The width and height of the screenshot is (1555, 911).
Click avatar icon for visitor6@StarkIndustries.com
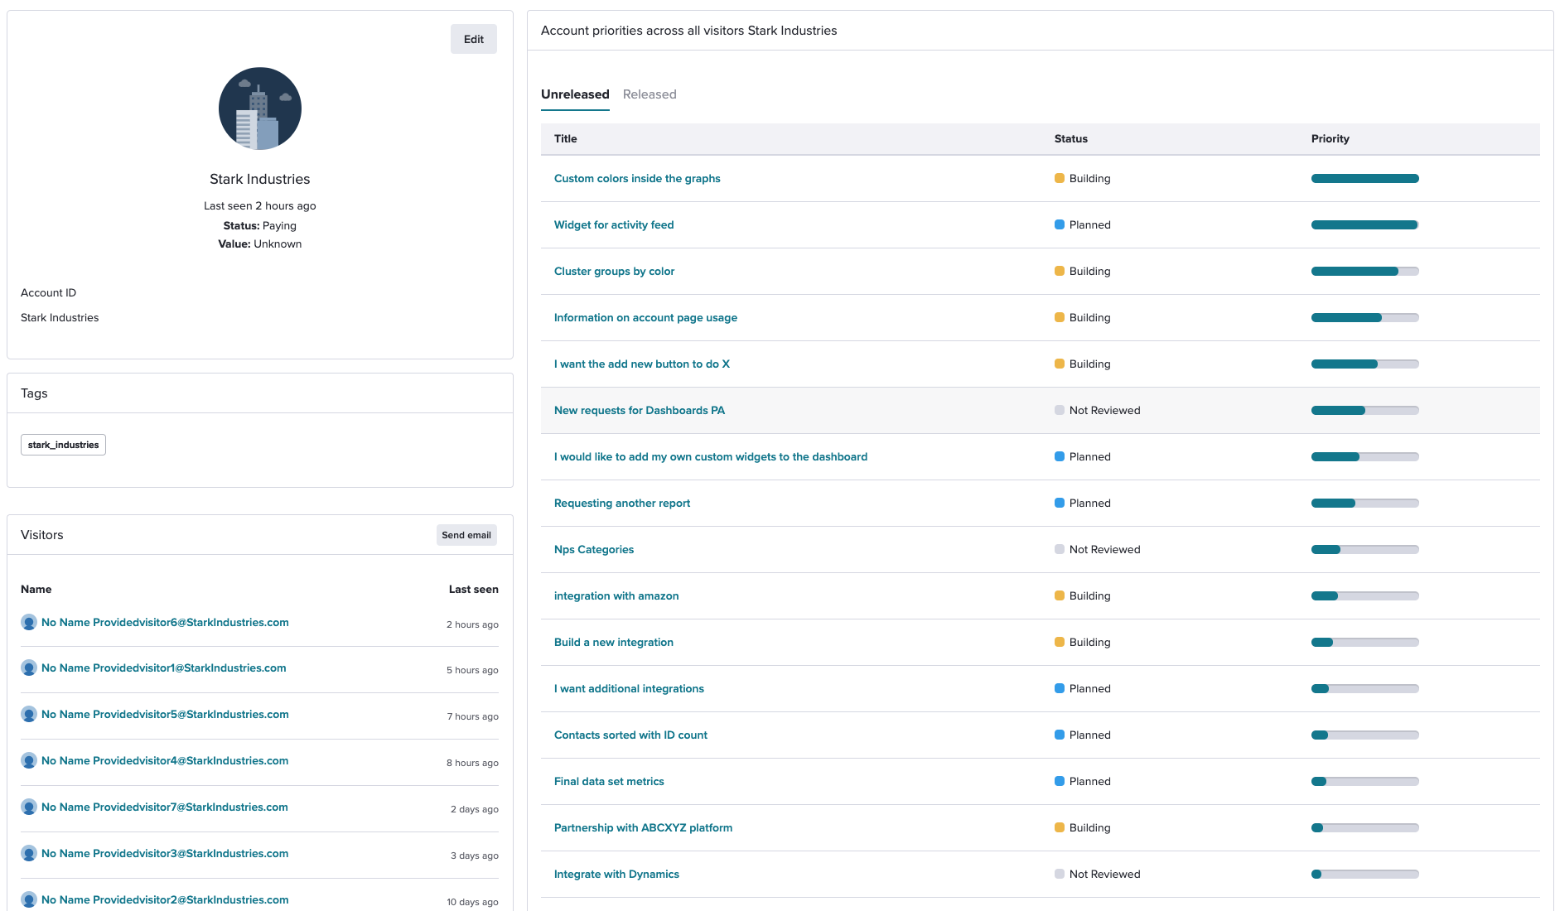29,623
